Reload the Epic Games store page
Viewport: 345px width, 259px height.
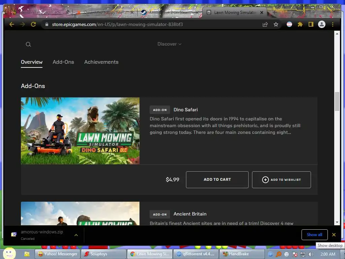tap(33, 24)
